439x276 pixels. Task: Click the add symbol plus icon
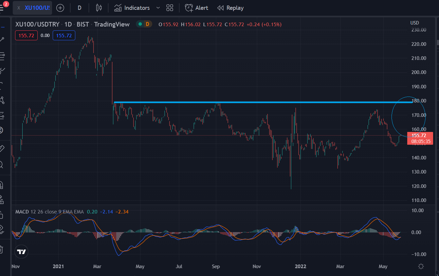(x=60, y=8)
